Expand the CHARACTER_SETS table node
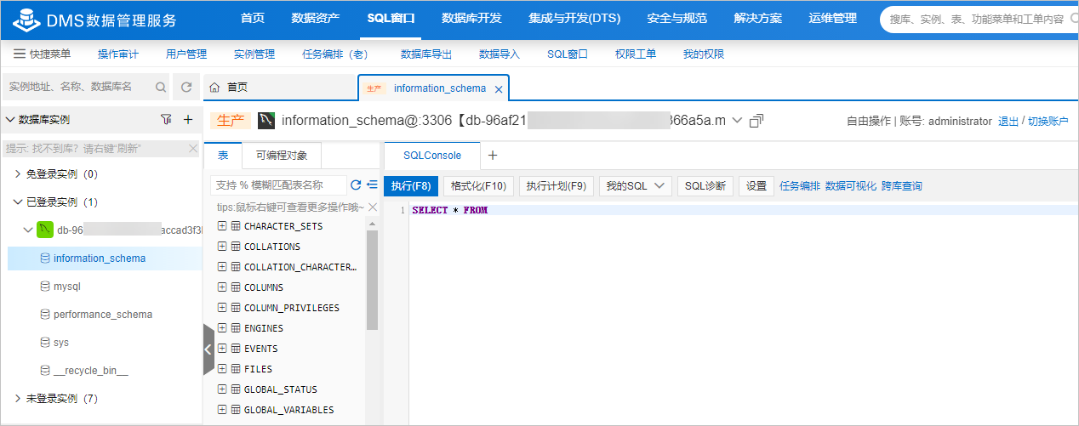 coord(222,226)
